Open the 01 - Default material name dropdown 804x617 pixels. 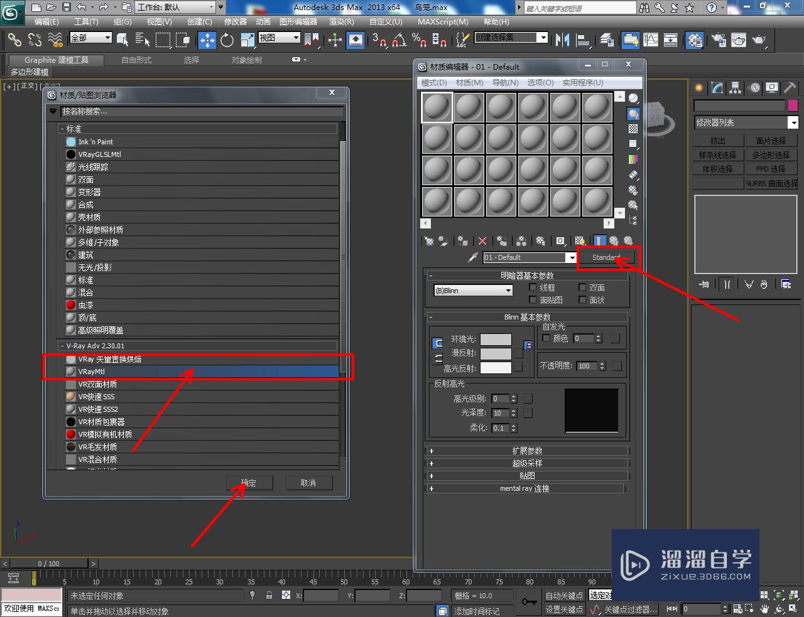[x=530, y=257]
